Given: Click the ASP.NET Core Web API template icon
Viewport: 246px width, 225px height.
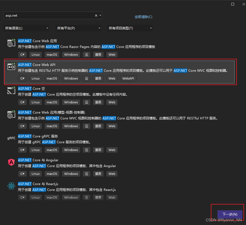Looking at the screenshot, I should tap(11, 67).
